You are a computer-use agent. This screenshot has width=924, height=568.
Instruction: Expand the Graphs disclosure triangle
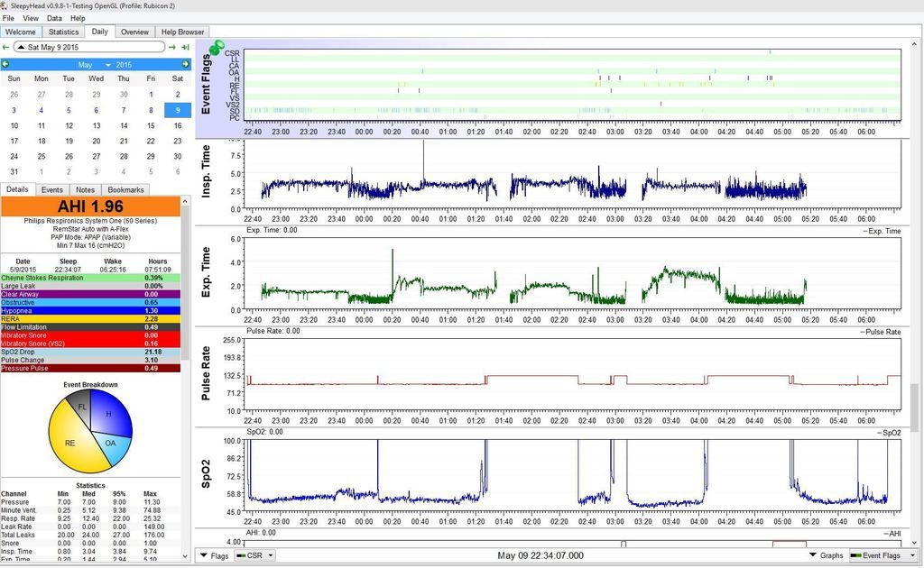[x=813, y=555]
